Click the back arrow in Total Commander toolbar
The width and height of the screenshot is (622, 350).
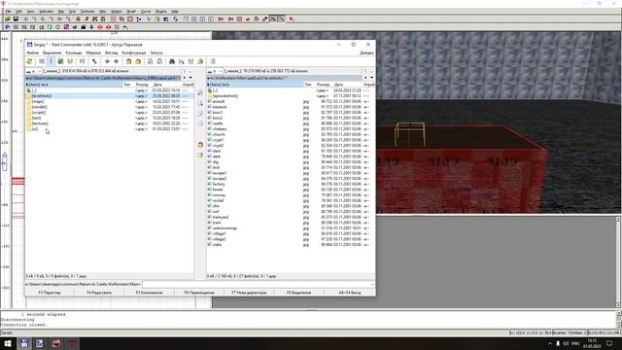107,61
